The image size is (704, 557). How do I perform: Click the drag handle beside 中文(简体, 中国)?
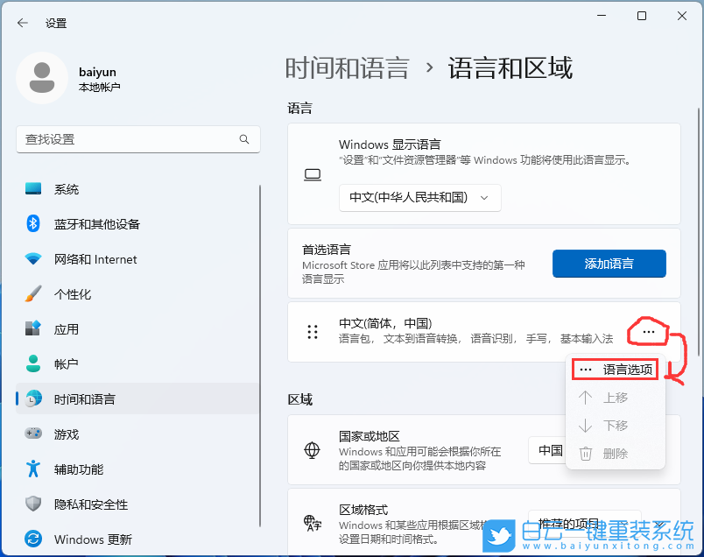(x=313, y=332)
